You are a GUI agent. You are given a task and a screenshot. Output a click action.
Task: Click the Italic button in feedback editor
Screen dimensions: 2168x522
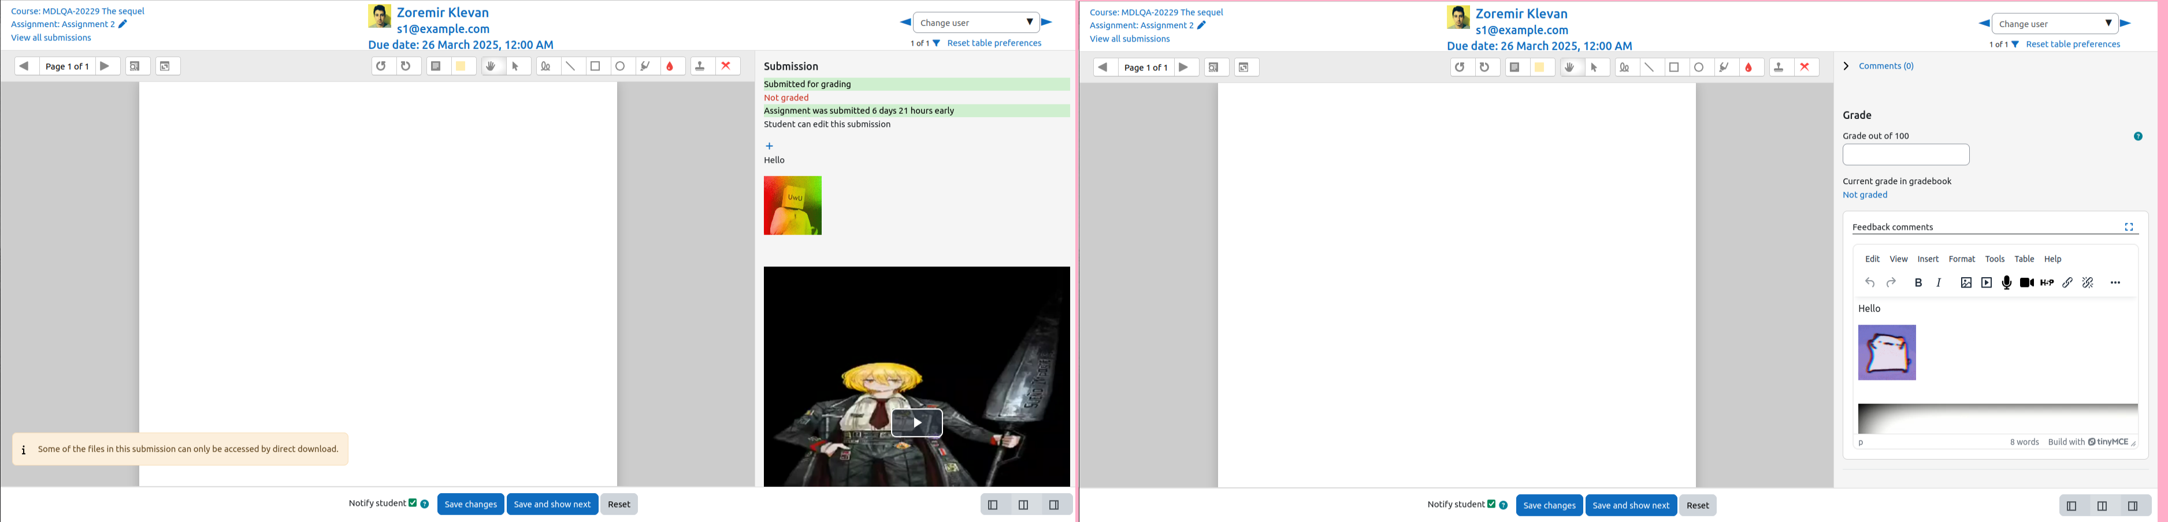coord(1939,284)
